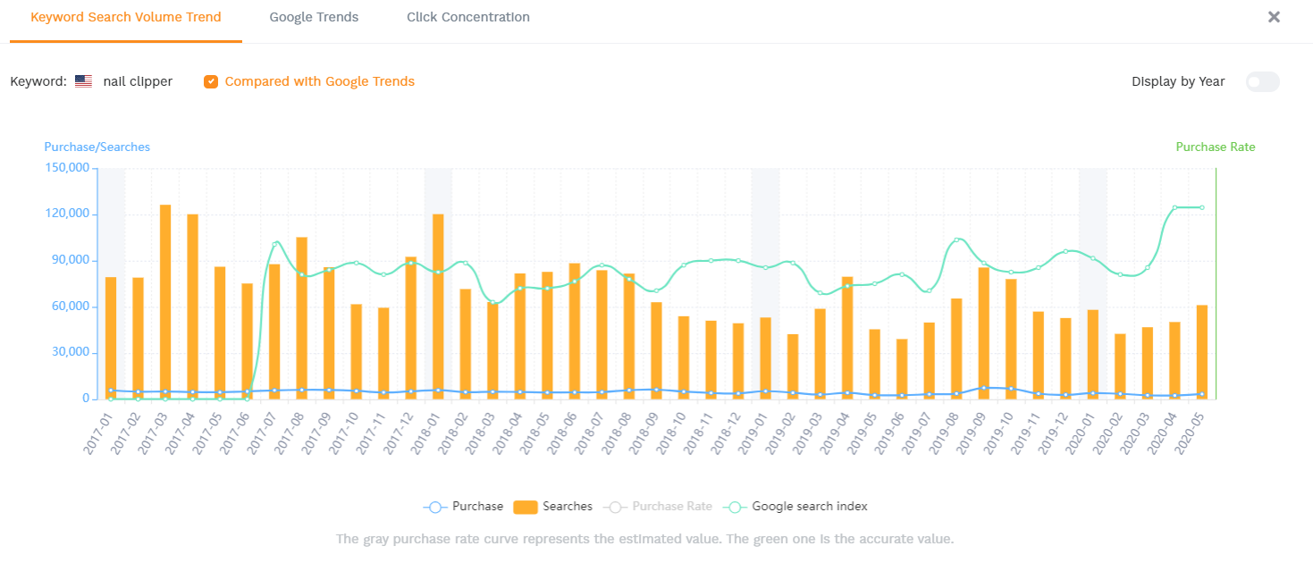The width and height of the screenshot is (1313, 563).
Task: Click the 2017-03 searches bar
Action: point(165,304)
